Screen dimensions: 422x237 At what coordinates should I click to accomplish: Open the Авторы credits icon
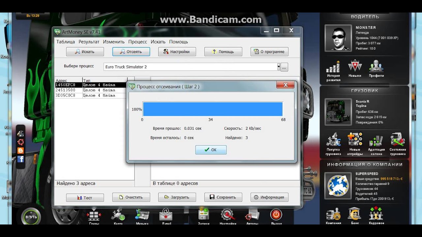click(252, 215)
